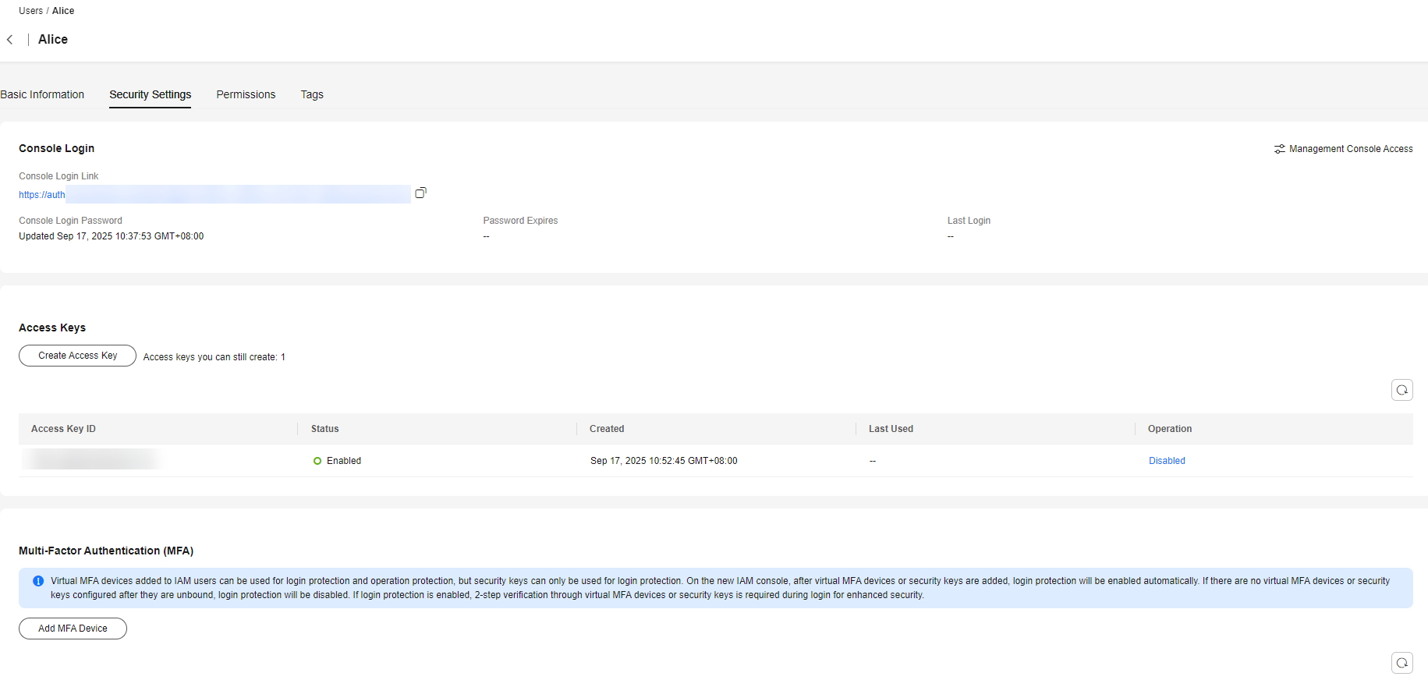Click the Management Console Access settings icon
Screen dimensions: 1428x680
click(x=1279, y=149)
